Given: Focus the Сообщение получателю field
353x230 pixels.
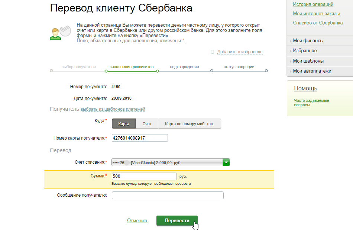Looking at the screenshot, I should (x=168, y=195).
